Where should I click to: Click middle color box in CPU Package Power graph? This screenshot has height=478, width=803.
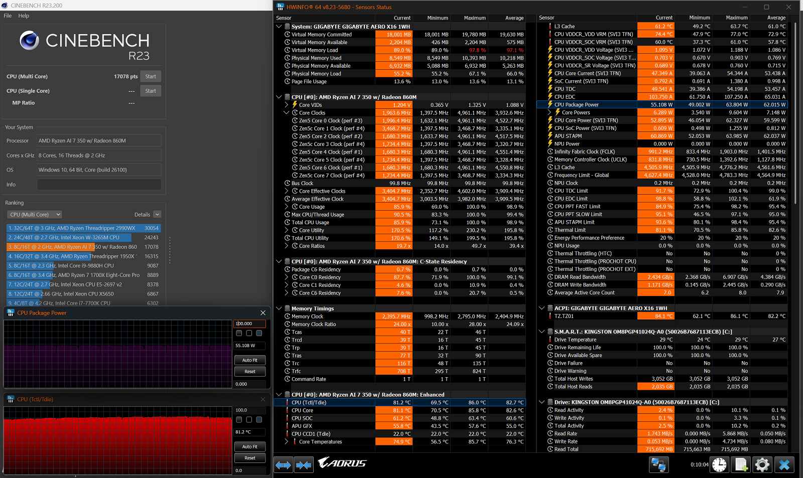pyautogui.click(x=249, y=333)
